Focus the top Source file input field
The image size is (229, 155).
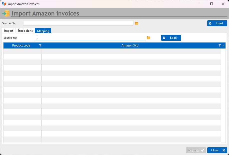pyautogui.click(x=78, y=23)
